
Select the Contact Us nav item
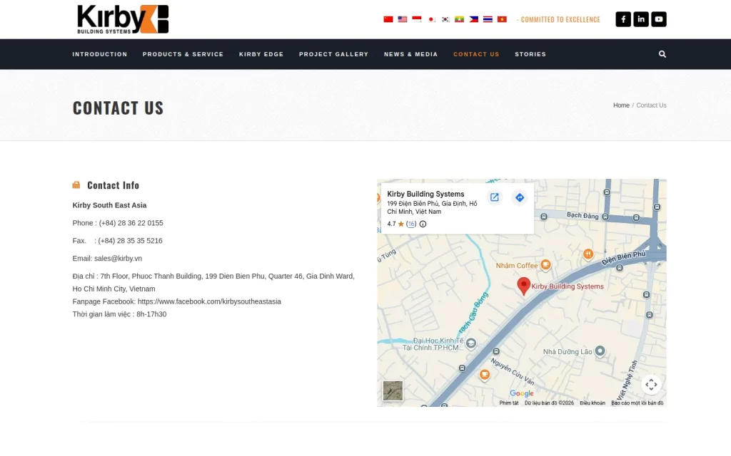pyautogui.click(x=476, y=54)
